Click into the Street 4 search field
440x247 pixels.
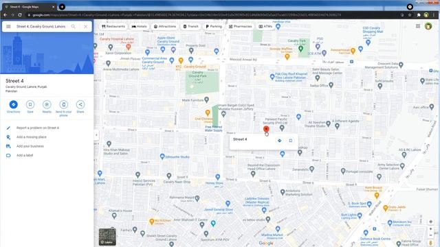[x=41, y=26]
